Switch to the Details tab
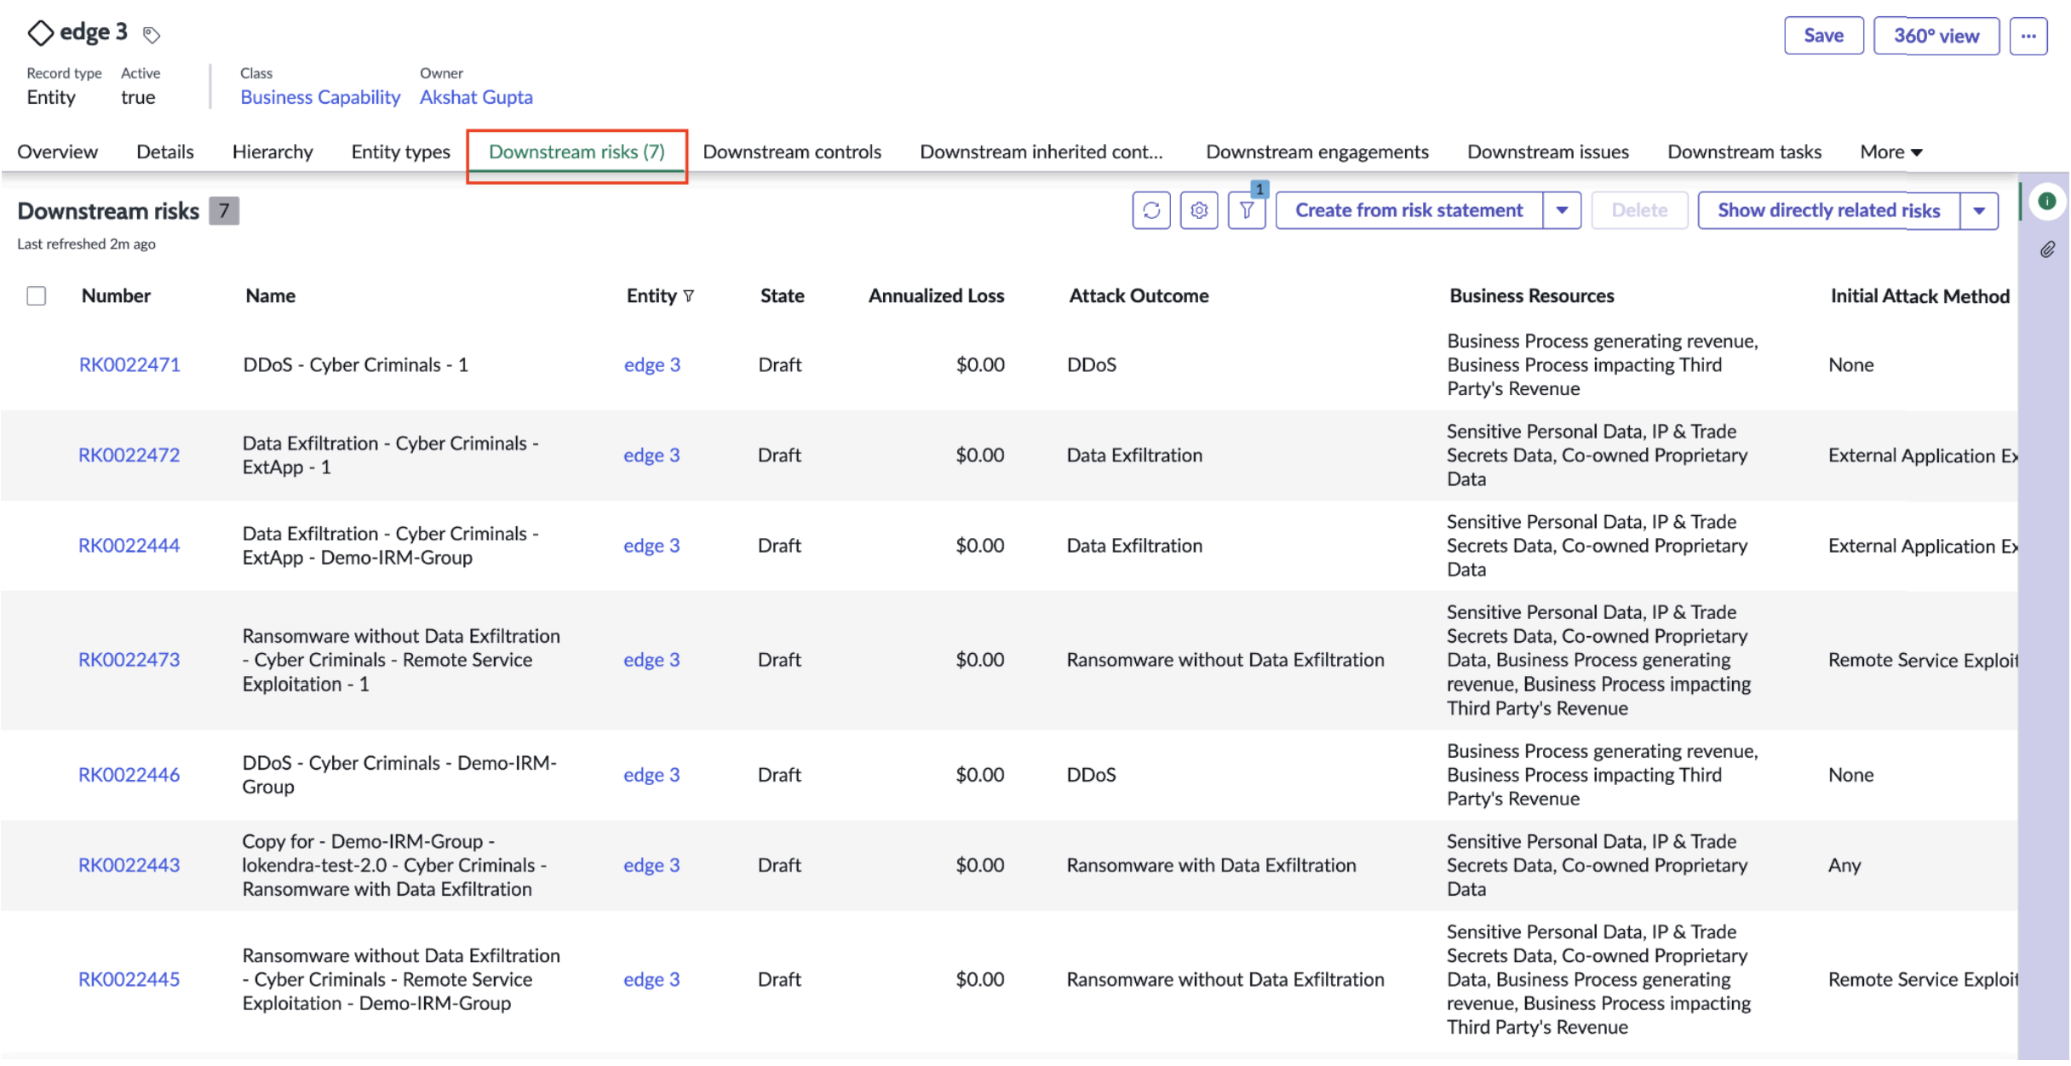This screenshot has height=1066, width=2071. click(165, 152)
